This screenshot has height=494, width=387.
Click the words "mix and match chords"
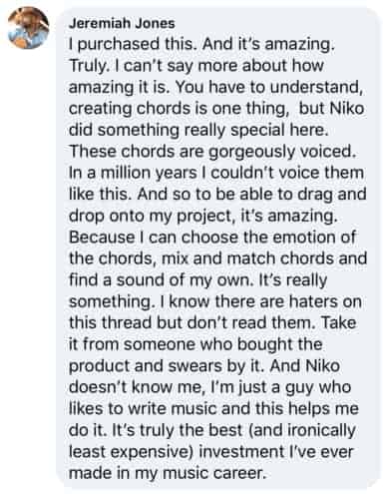tap(247, 258)
